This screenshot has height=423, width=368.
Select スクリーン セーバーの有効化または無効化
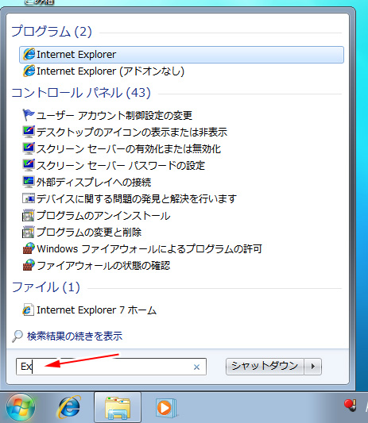[x=122, y=148]
